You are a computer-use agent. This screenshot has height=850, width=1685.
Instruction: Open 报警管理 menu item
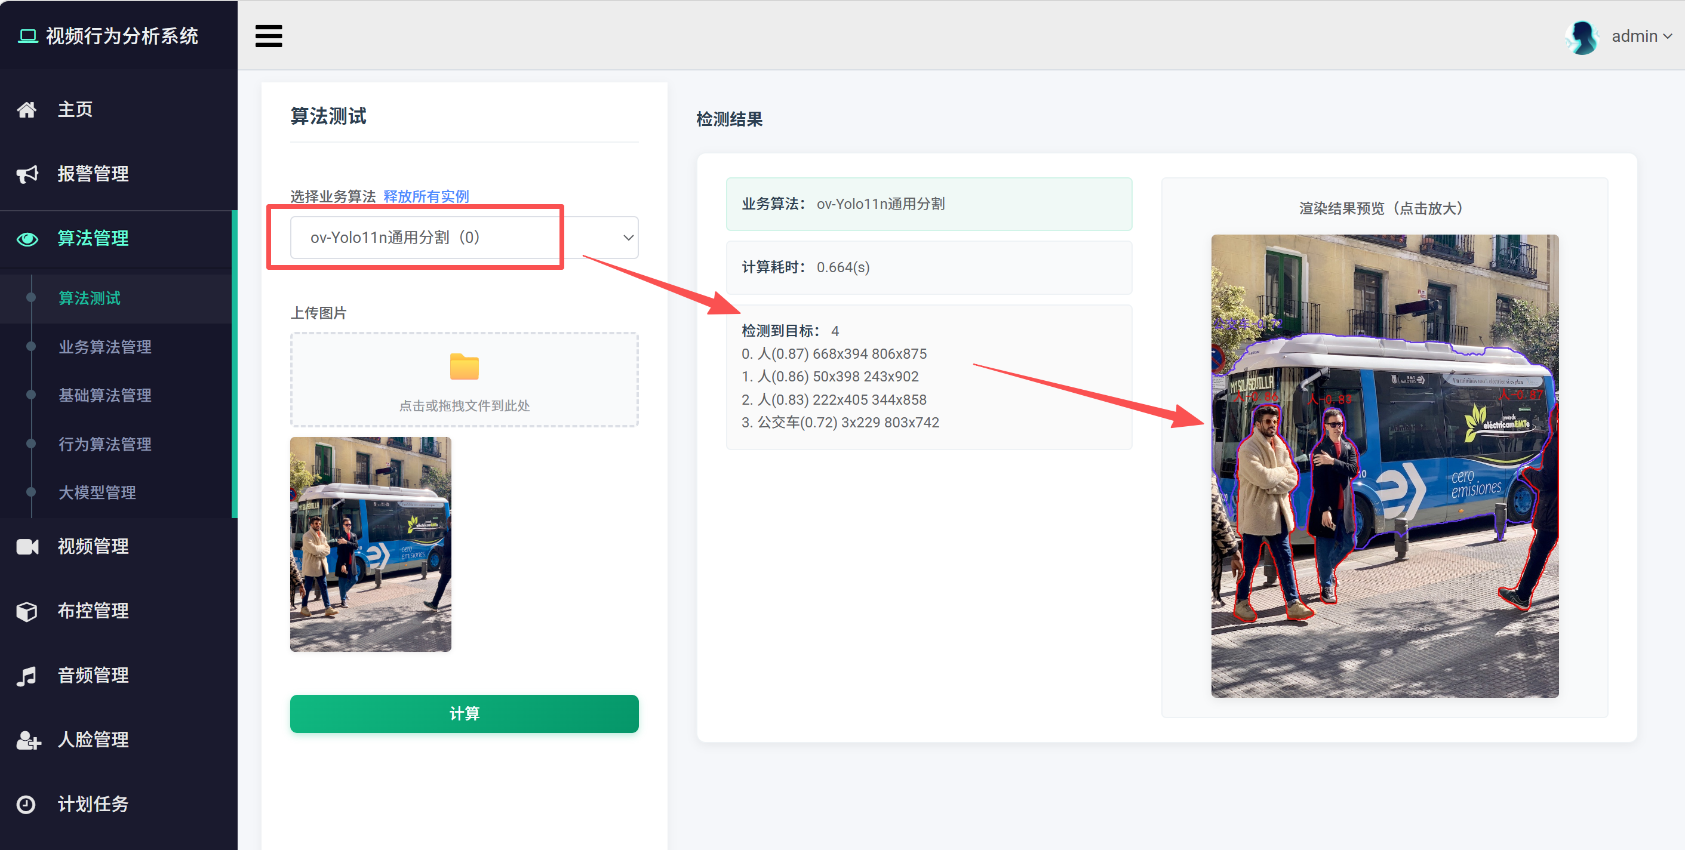click(118, 174)
